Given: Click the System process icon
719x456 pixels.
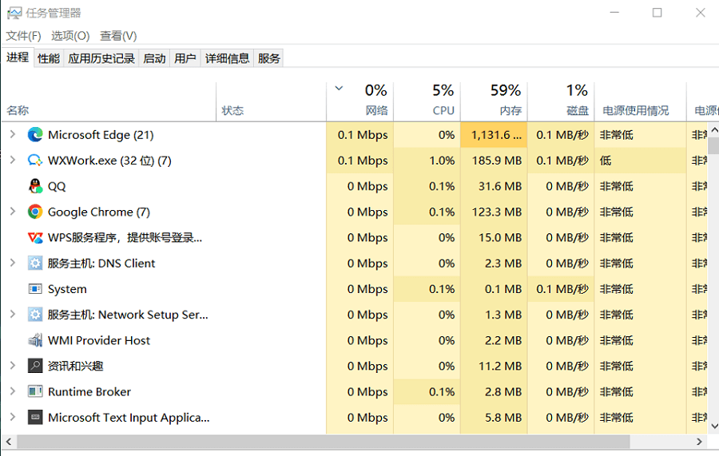Looking at the screenshot, I should [35, 289].
